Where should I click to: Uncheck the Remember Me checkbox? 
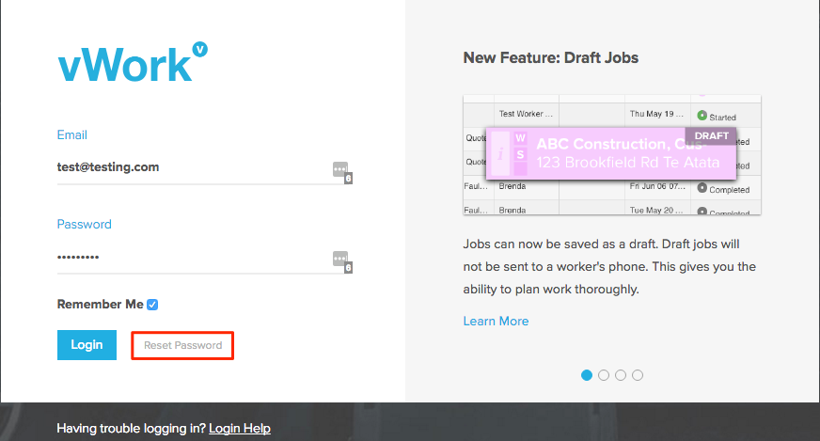click(x=152, y=305)
